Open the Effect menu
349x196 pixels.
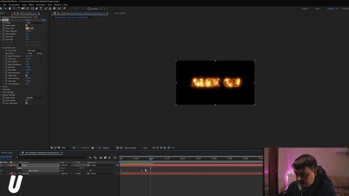click(x=32, y=5)
